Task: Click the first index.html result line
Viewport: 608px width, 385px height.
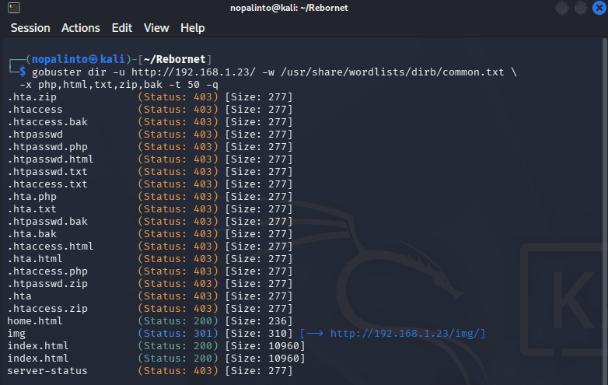Action: 155,346
